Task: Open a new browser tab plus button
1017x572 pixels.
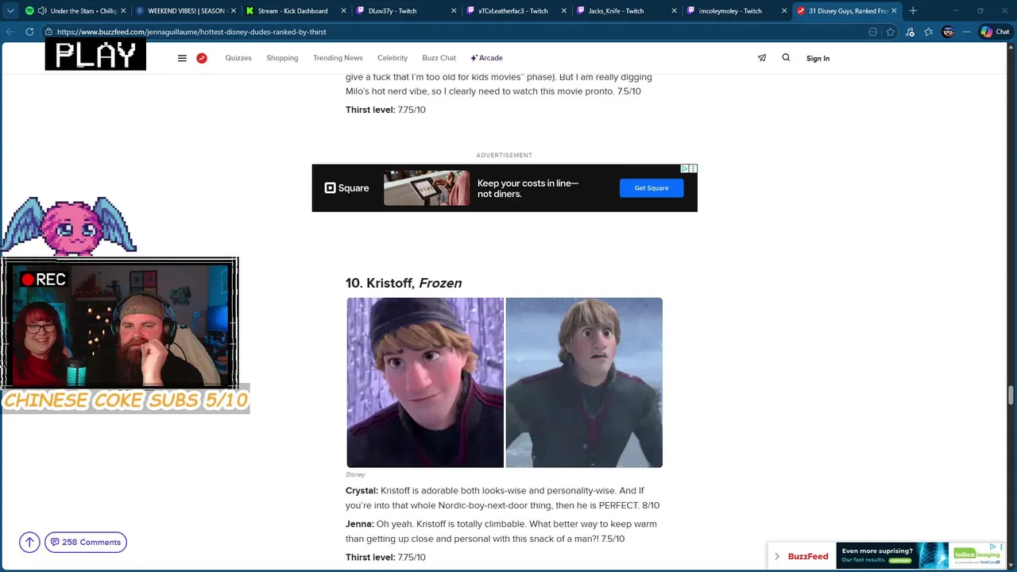Action: click(913, 11)
